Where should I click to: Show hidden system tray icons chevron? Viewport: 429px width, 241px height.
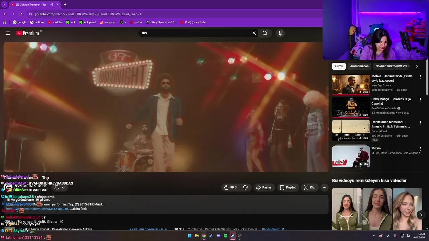tap(374, 236)
